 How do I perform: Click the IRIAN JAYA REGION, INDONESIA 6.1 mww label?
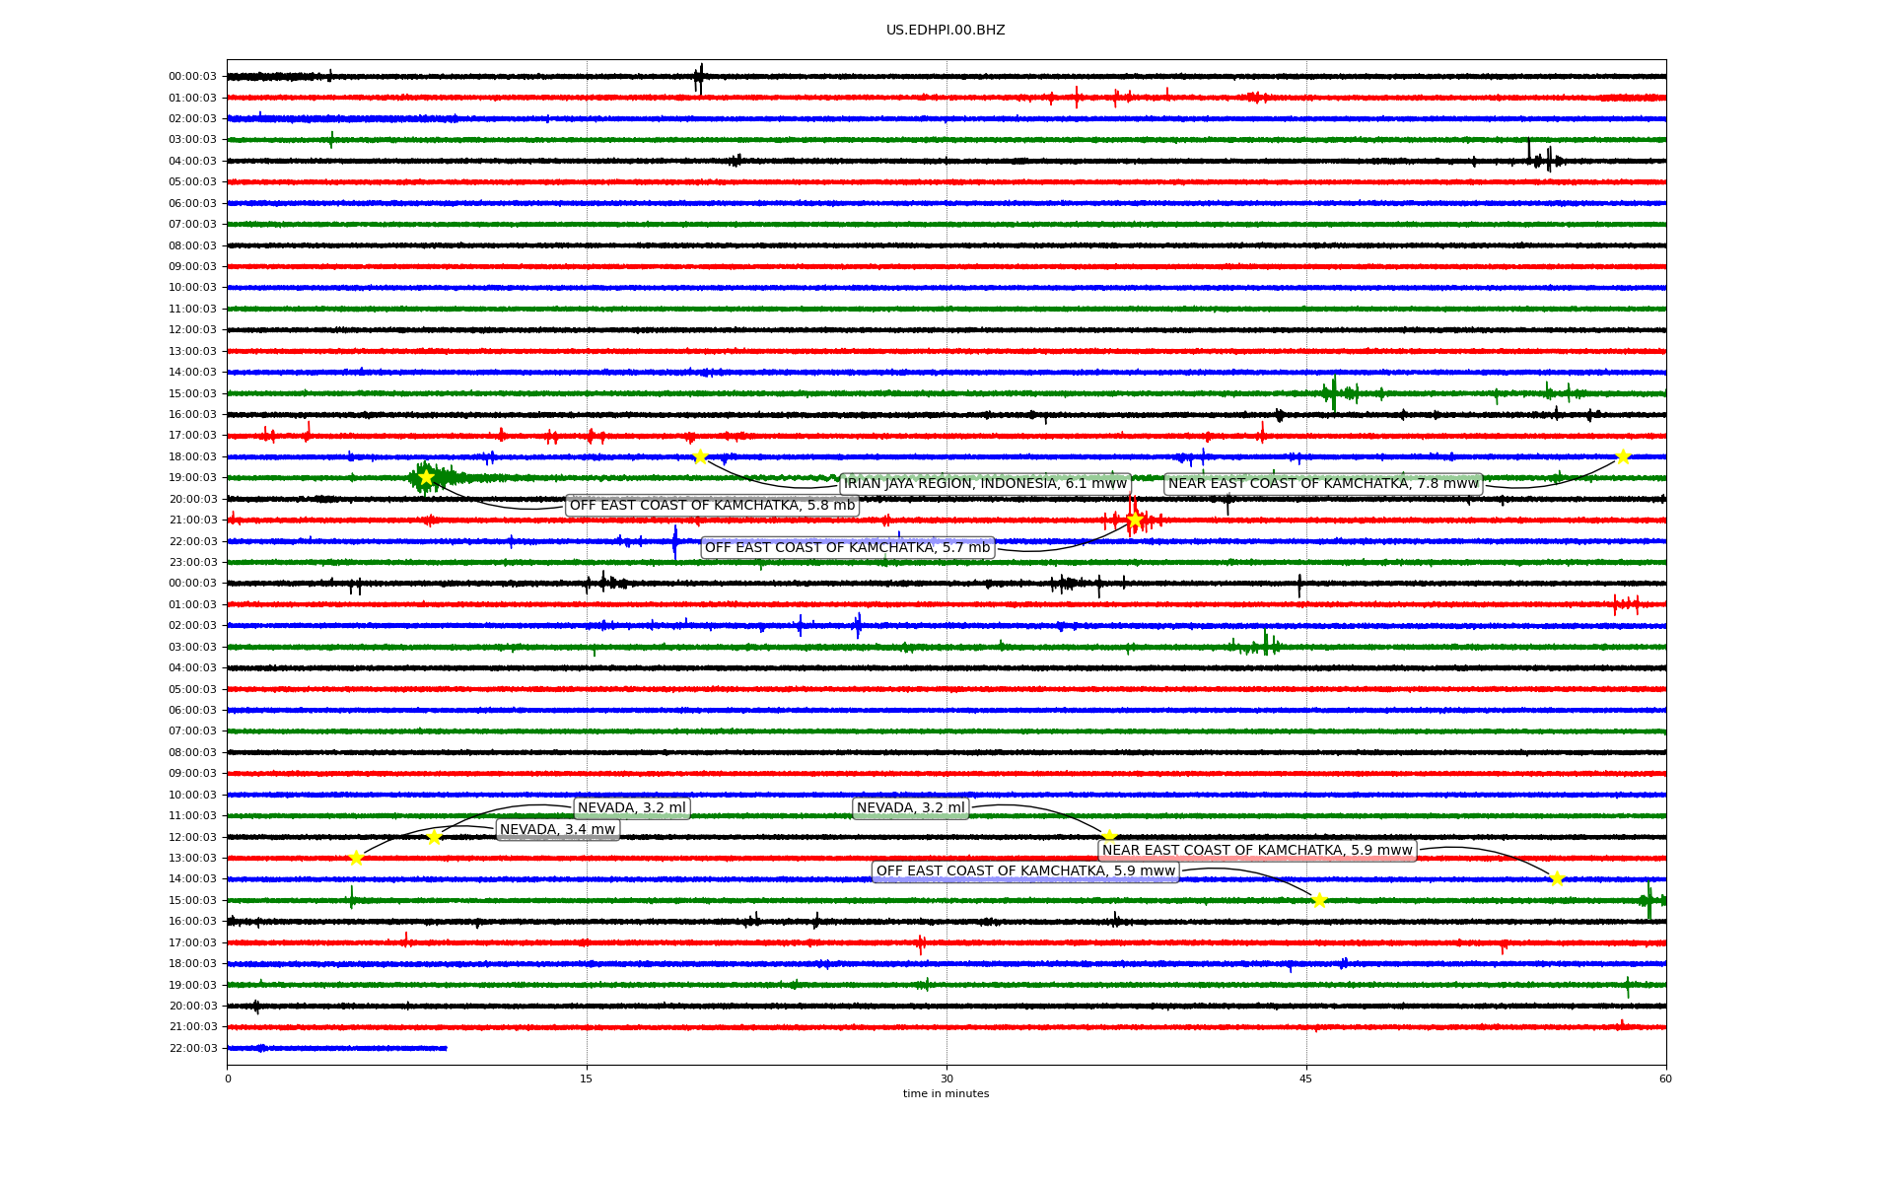click(x=985, y=484)
